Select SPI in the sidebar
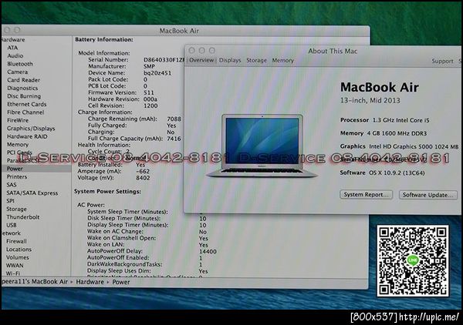Screen dimensions: 463x325 pos(10,201)
